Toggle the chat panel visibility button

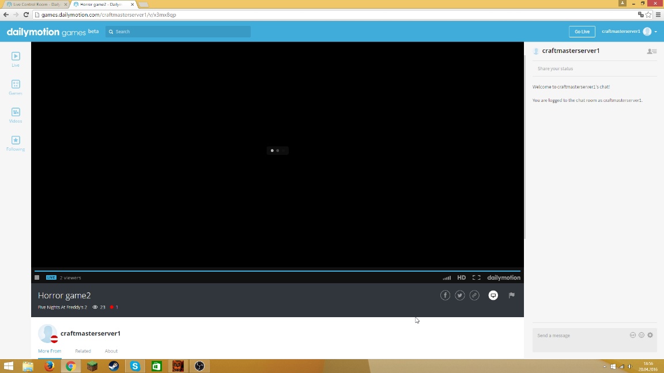pyautogui.click(x=493, y=295)
